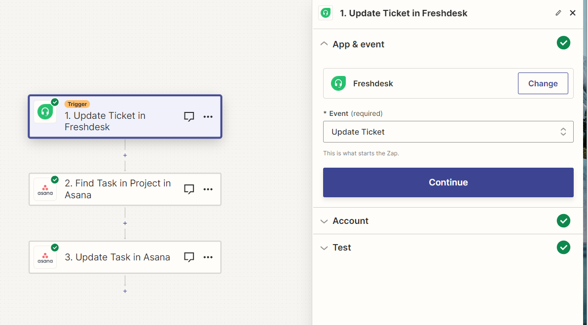The width and height of the screenshot is (588, 325).
Task: Select the Find Task in Project in Asana step
Action: point(125,189)
